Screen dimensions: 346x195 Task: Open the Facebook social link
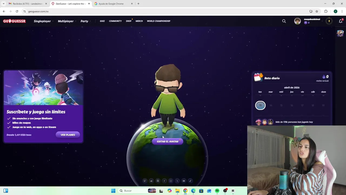[x=164, y=181]
